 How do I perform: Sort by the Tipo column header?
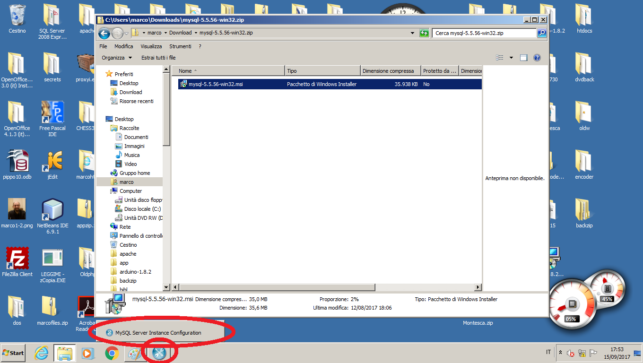click(322, 71)
